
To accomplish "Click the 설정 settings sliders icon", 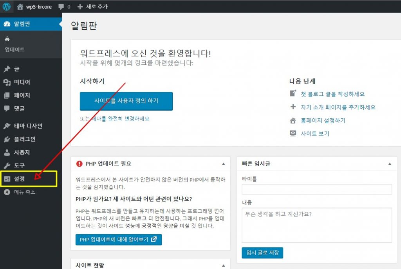I will (x=7, y=179).
